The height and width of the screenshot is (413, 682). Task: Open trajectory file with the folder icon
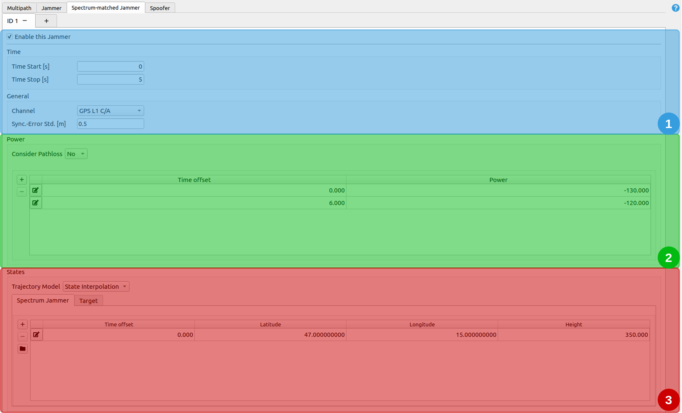click(x=23, y=349)
